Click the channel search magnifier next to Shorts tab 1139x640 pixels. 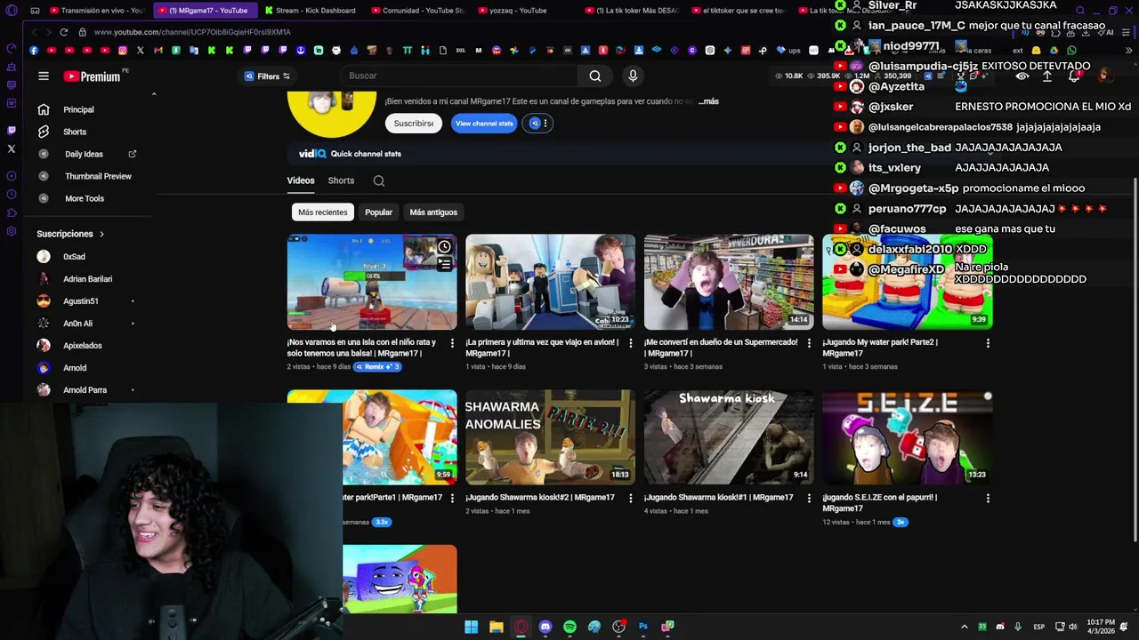[379, 180]
